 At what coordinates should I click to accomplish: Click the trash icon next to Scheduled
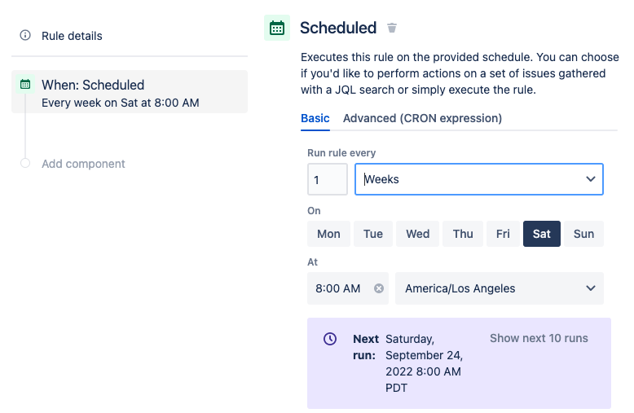392,29
